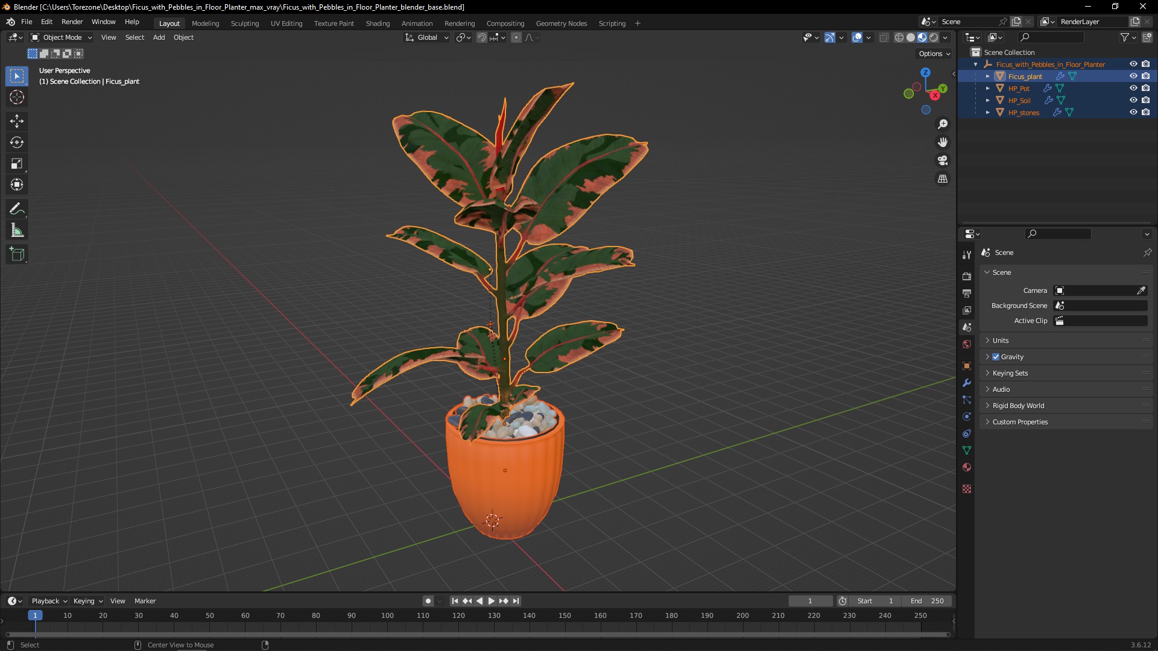Open the viewport Add menu
This screenshot has width=1158, height=651.
pyautogui.click(x=159, y=37)
